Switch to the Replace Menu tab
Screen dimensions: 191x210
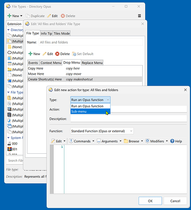click(92, 63)
